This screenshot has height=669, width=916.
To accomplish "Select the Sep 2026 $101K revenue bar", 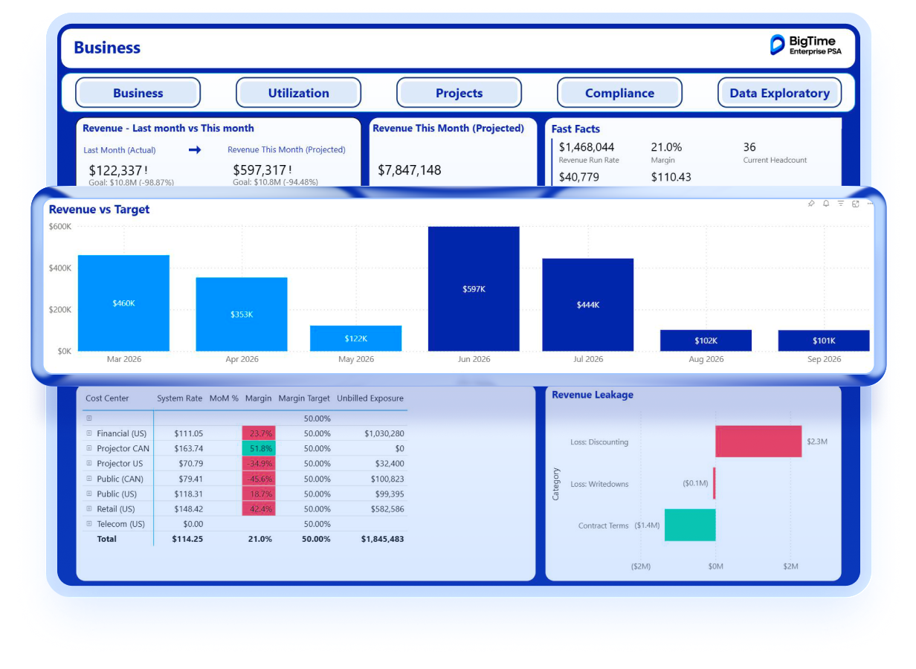I will coord(824,340).
